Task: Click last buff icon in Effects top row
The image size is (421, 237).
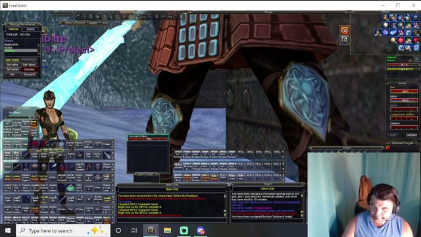Action: tap(416, 18)
